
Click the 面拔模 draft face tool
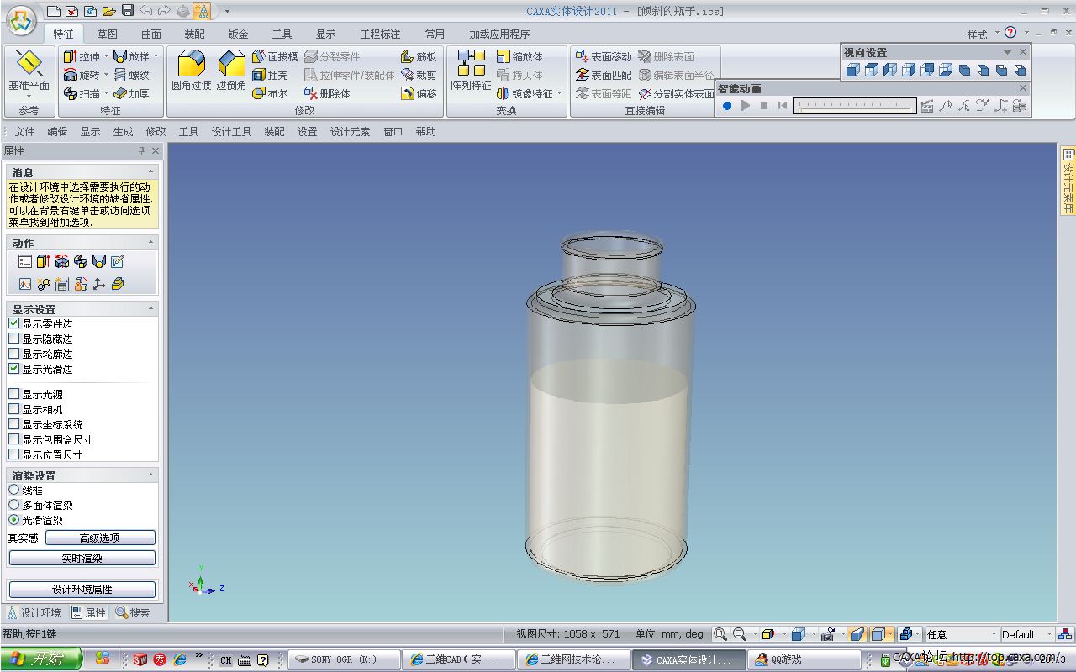[276, 56]
